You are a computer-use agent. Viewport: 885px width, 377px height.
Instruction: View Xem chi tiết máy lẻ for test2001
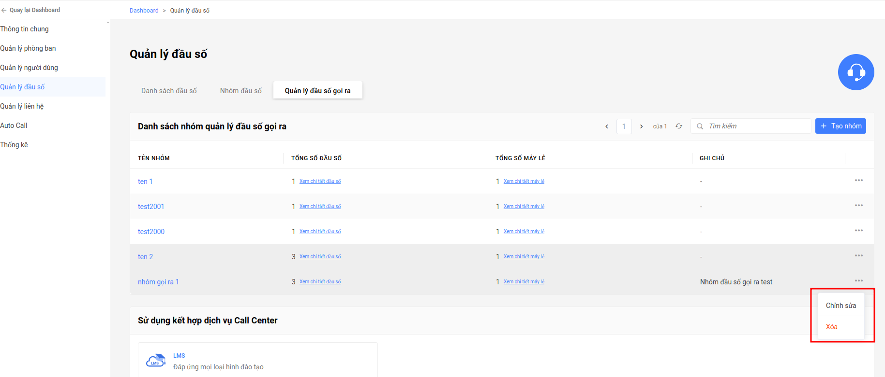[x=524, y=207]
